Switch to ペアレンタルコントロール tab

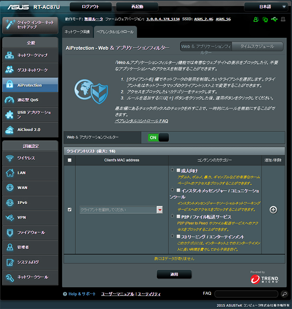coord(115,32)
